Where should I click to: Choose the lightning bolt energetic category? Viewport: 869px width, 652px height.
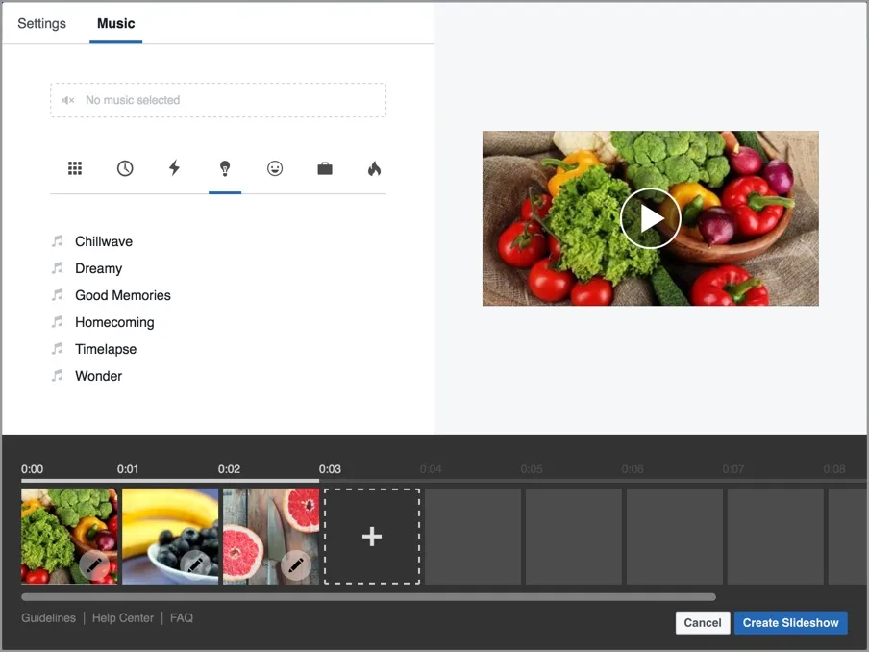tap(174, 168)
